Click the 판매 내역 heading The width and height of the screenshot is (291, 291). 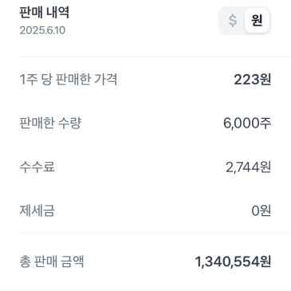[45, 12]
